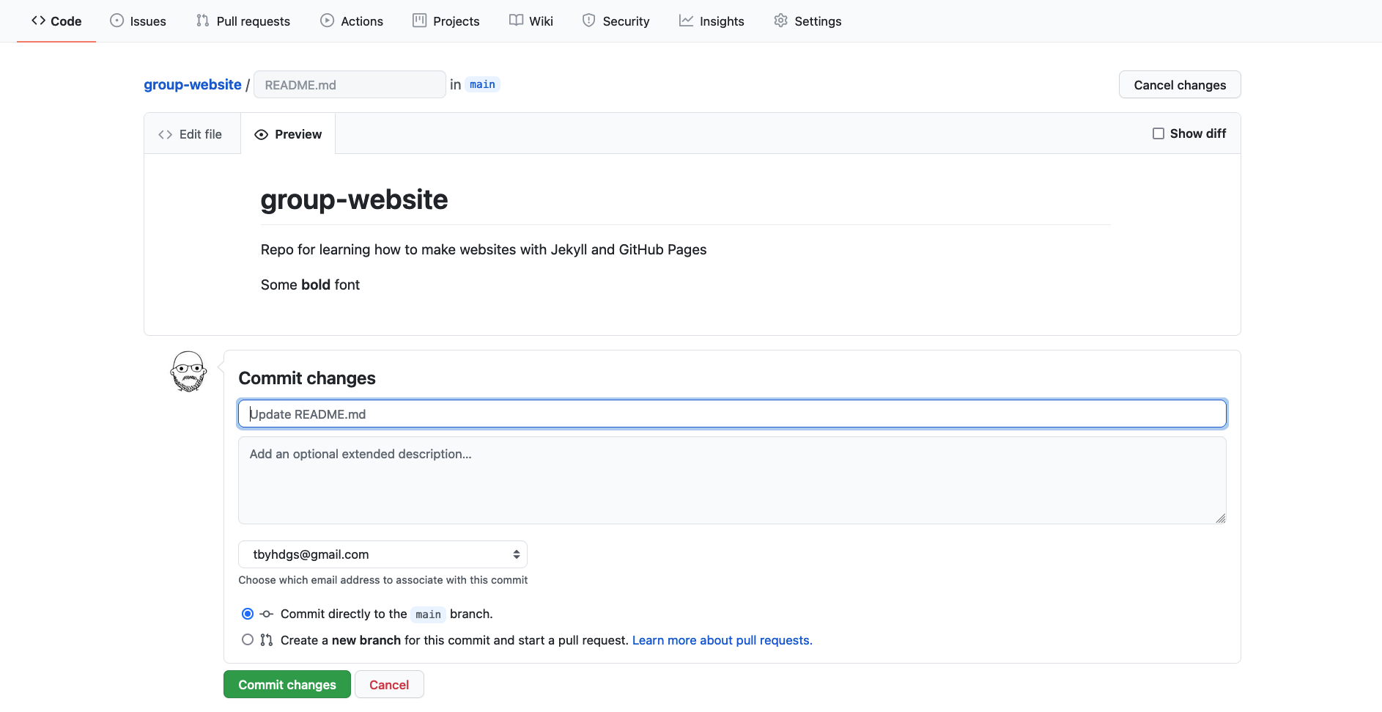The height and width of the screenshot is (712, 1382).
Task: Select the Preview tab
Action: click(x=288, y=134)
